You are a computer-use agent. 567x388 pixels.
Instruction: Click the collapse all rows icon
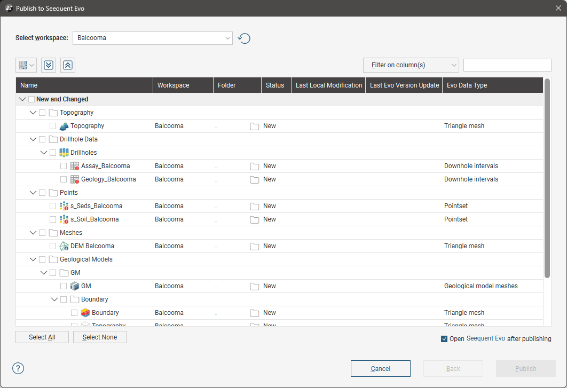pos(68,65)
